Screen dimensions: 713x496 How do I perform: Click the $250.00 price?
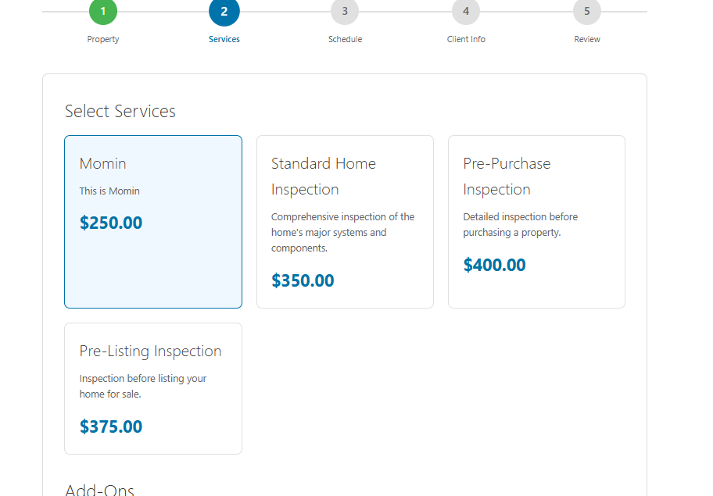pyautogui.click(x=111, y=223)
